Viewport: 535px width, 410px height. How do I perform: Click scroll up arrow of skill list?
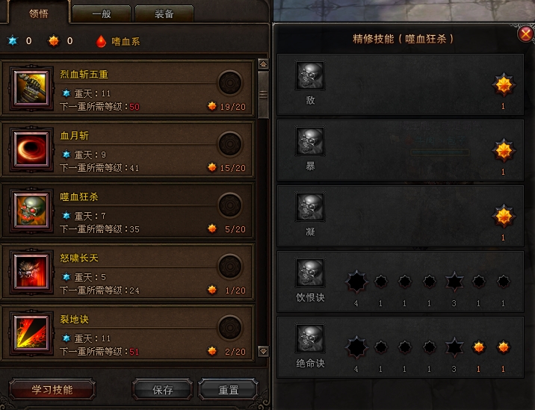click(263, 63)
